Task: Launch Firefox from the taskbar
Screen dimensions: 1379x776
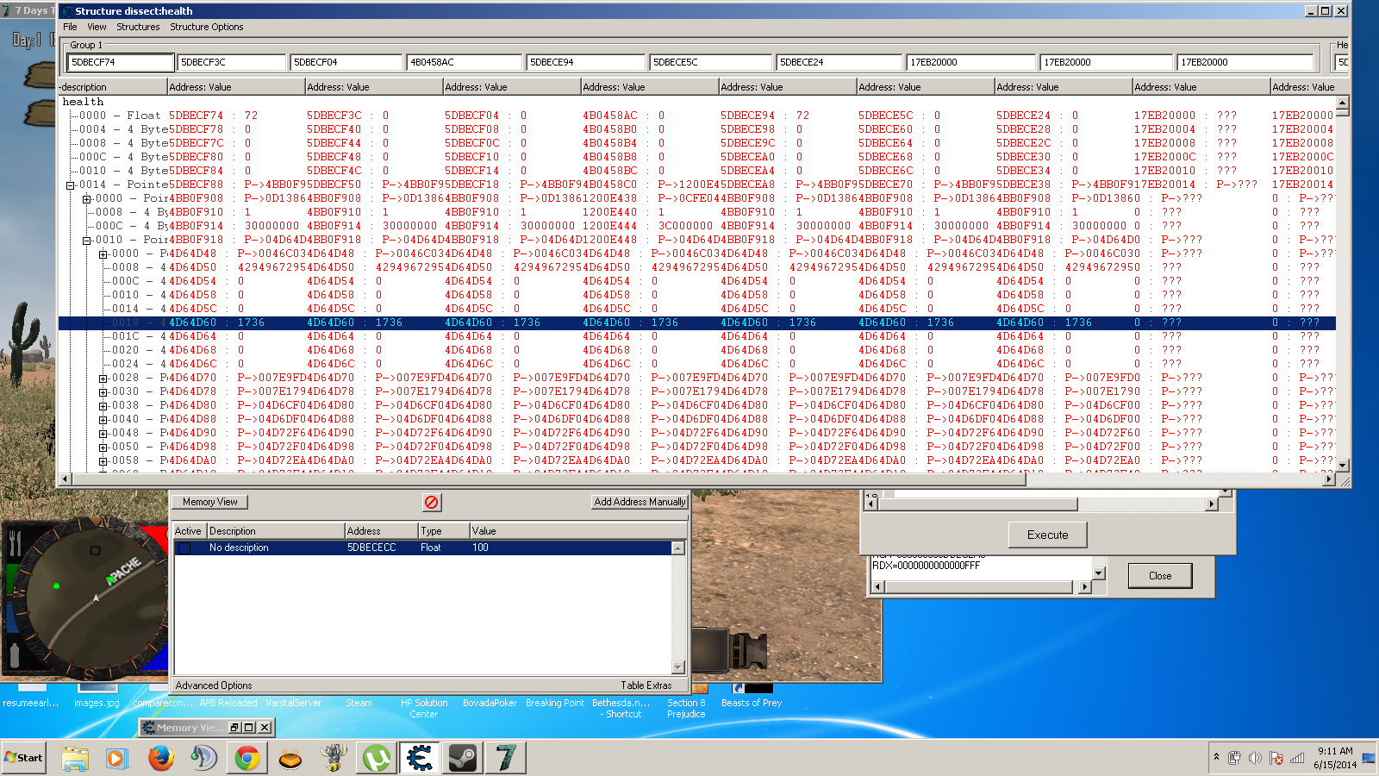Action: 160,758
